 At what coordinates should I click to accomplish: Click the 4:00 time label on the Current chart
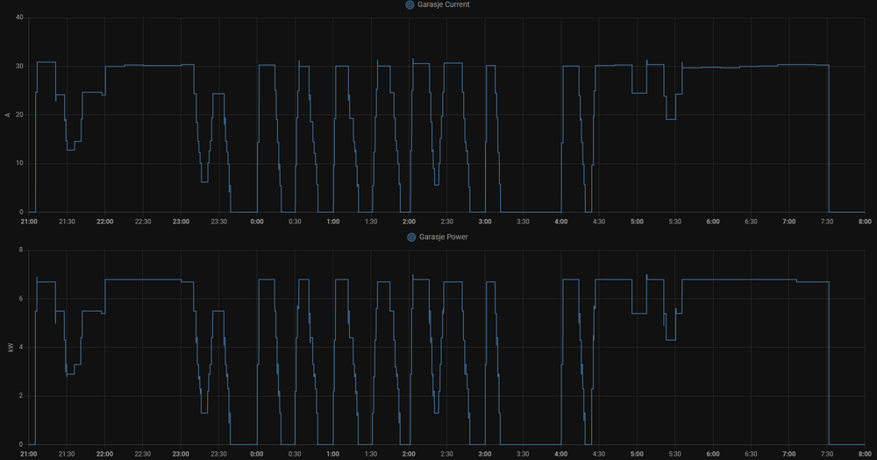[x=560, y=222]
